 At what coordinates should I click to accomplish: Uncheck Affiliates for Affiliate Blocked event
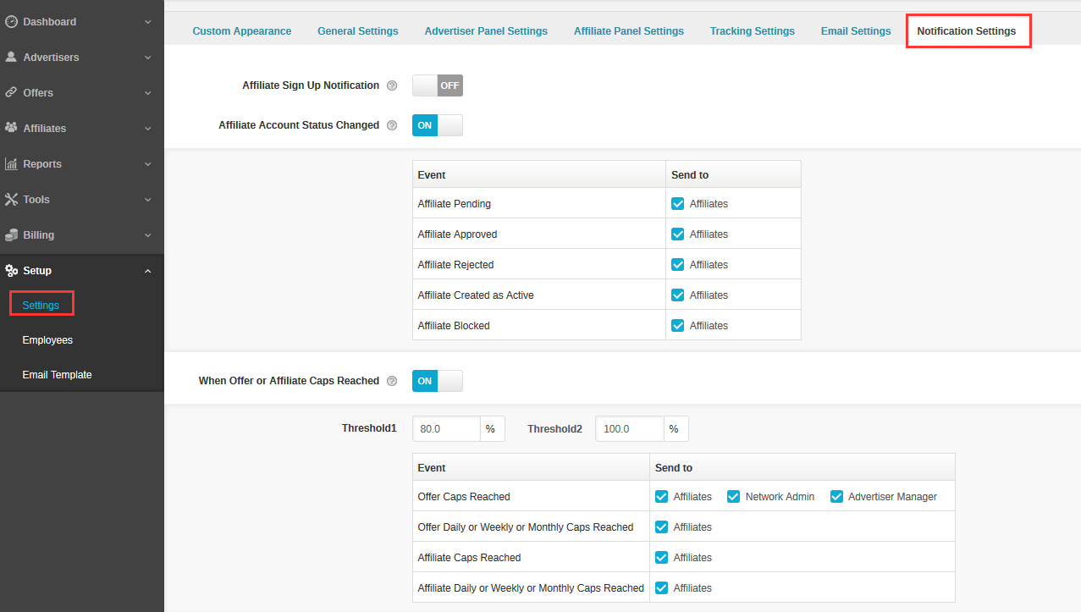tap(677, 325)
